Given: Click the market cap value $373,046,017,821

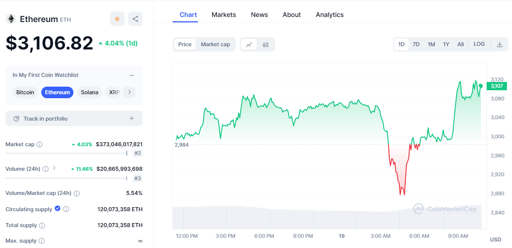Looking at the screenshot, I should pyautogui.click(x=119, y=144).
